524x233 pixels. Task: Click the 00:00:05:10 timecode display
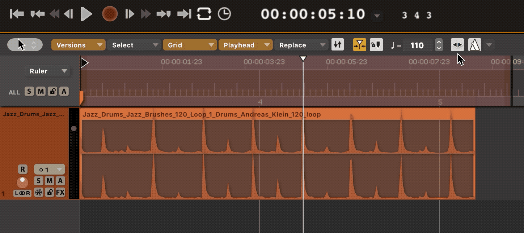(313, 14)
